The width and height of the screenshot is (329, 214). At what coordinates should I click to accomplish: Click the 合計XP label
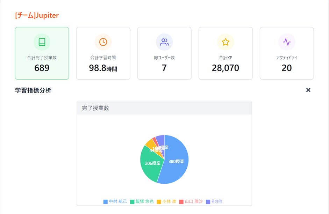(226, 58)
